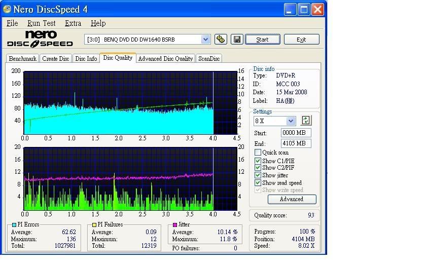The width and height of the screenshot is (426, 266).
Task: Click the disabled Show write speed checkbox
Action: (x=258, y=190)
